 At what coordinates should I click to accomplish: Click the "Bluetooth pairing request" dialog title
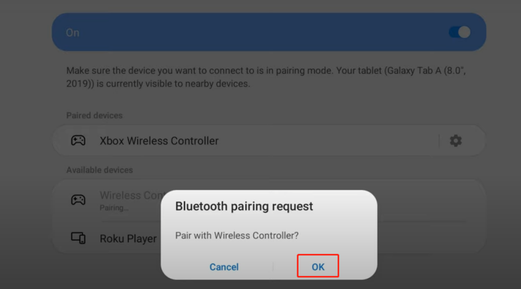coord(244,206)
